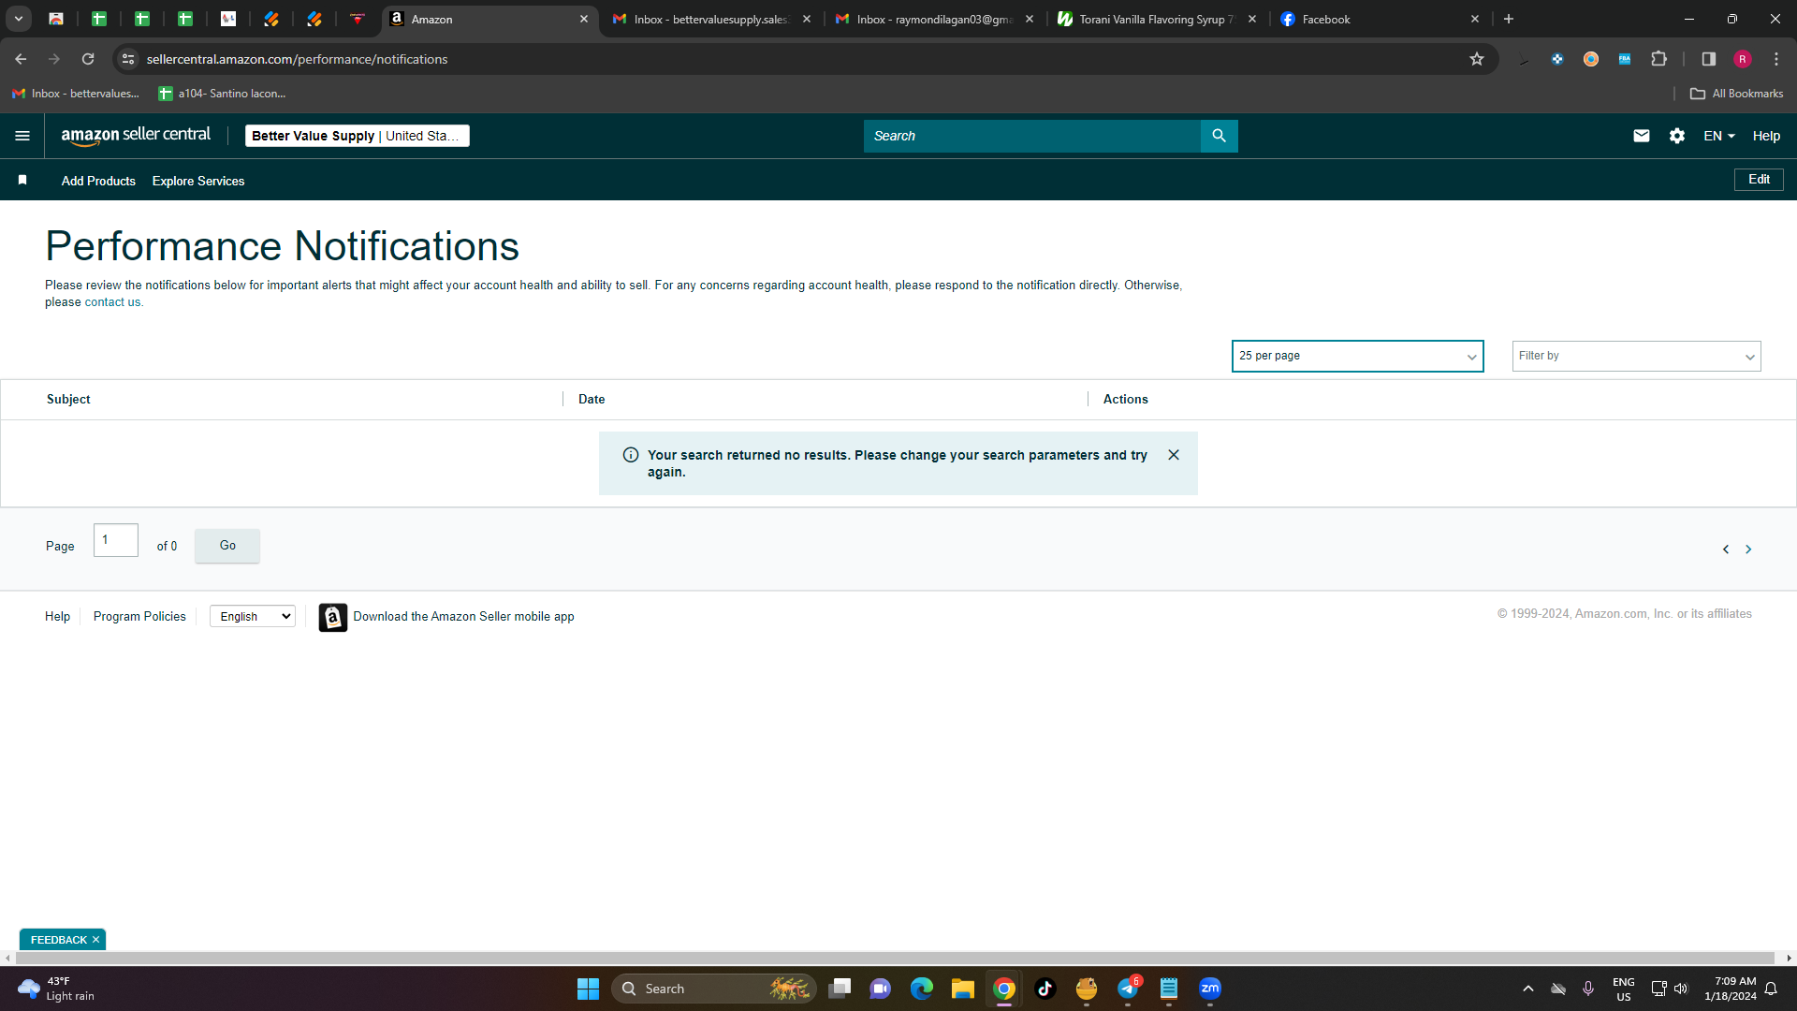Switch to the Facebook tab
Screen dimensions: 1797x1011
pos(1380,19)
